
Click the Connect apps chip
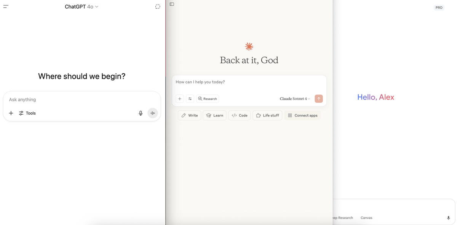click(302, 115)
